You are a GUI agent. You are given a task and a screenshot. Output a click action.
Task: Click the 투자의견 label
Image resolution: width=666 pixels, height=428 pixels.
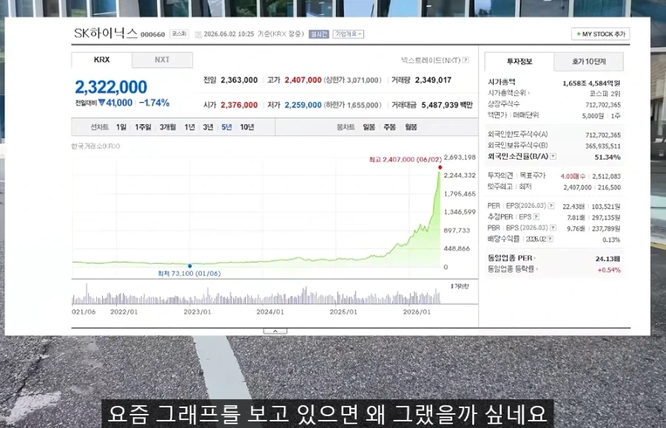point(500,176)
